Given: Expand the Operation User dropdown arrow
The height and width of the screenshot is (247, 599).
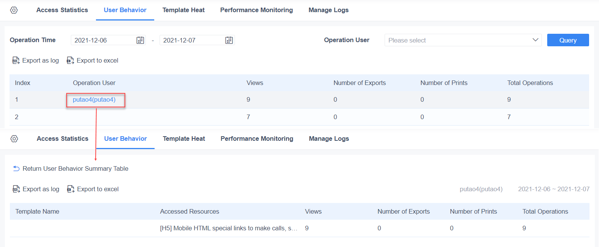Looking at the screenshot, I should 535,40.
